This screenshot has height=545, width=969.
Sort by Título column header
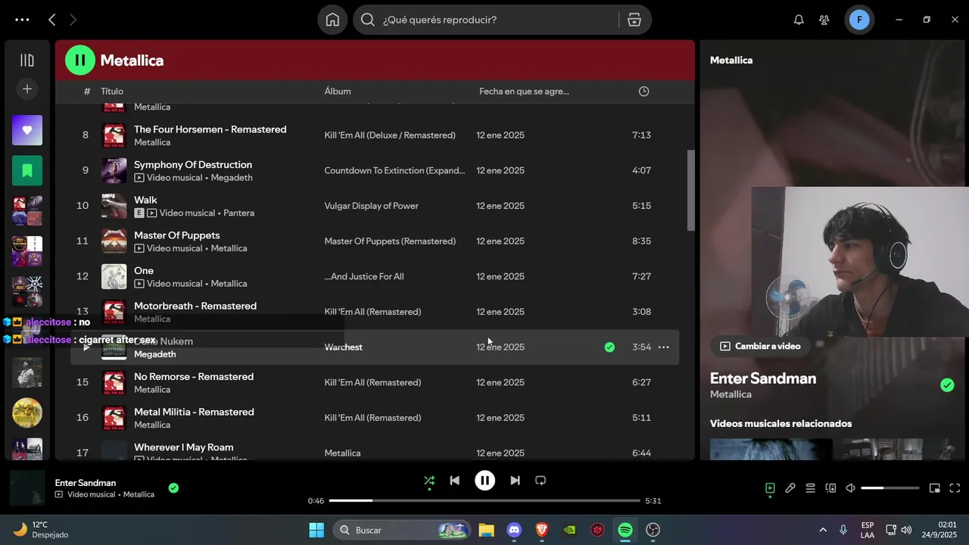click(x=112, y=92)
